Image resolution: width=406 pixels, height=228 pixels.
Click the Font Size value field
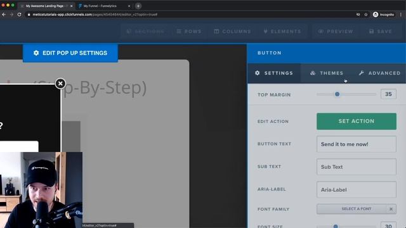[388, 225]
